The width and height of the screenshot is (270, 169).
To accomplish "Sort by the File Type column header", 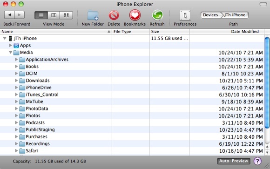I will pyautogui.click(x=131, y=32).
